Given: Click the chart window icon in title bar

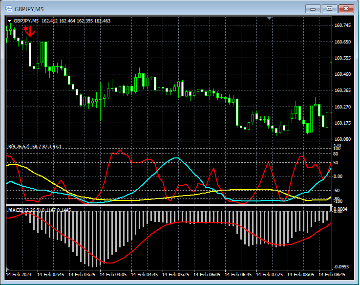Looking at the screenshot, I should coord(8,8).
